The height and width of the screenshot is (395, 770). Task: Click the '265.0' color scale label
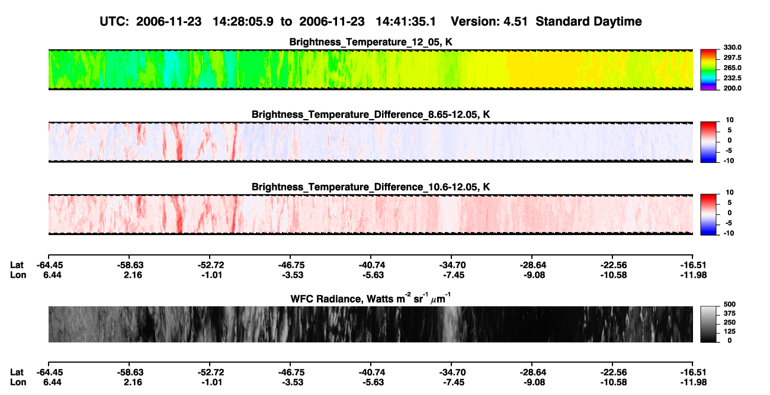pyautogui.click(x=733, y=68)
